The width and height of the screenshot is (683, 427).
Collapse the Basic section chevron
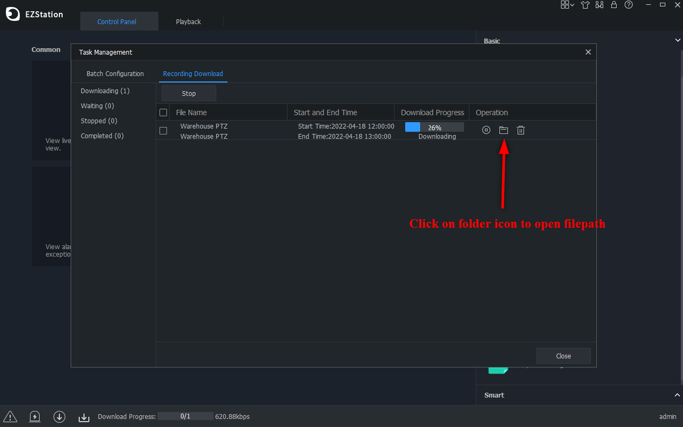[677, 41]
